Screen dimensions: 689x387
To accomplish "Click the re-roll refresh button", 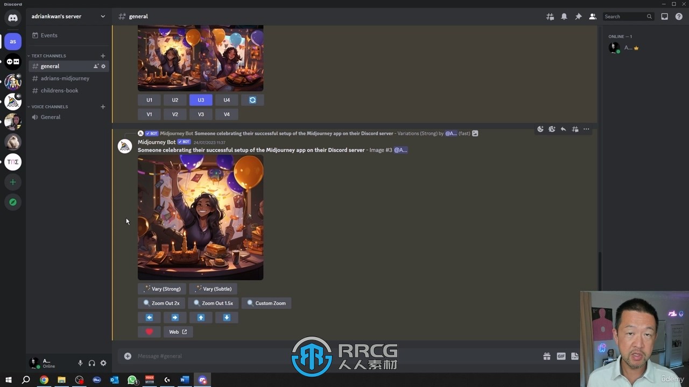I will point(252,100).
